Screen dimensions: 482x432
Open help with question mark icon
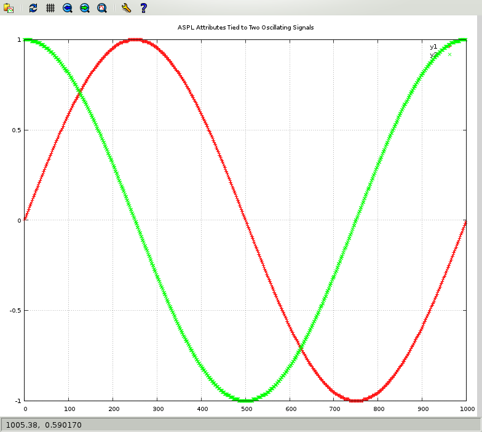click(x=143, y=8)
